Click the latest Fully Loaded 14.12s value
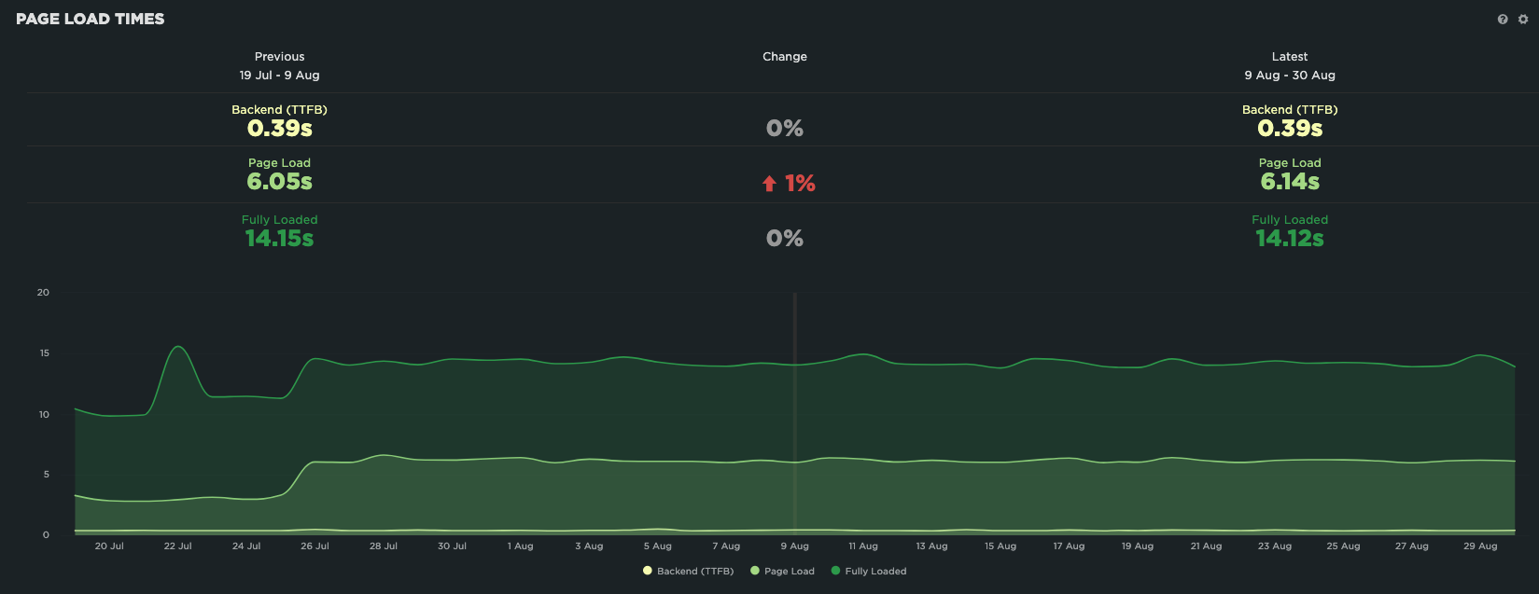The height and width of the screenshot is (594, 1539). [1289, 239]
